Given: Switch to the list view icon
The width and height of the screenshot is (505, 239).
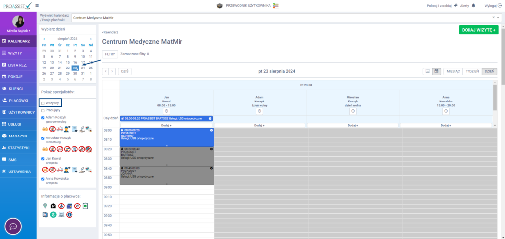Looking at the screenshot, I should [x=427, y=71].
